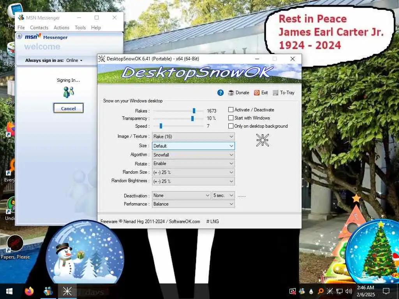Open the Actions menu in MSN Messenger
399x299 pixels.
62,28
